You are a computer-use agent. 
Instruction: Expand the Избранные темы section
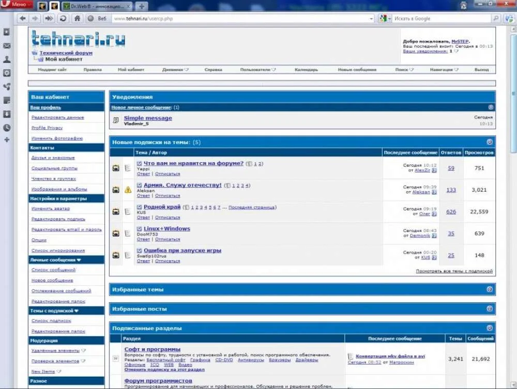pos(490,289)
